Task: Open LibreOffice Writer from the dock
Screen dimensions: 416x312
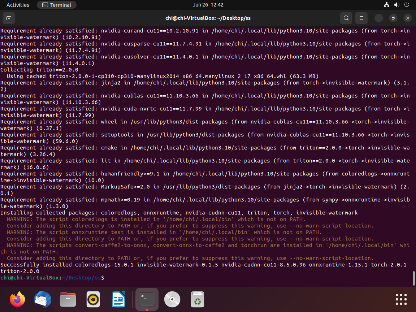Action: pos(118,299)
